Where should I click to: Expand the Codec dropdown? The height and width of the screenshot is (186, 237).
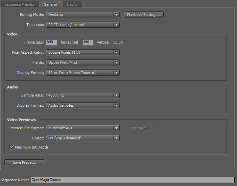click(x=83, y=138)
